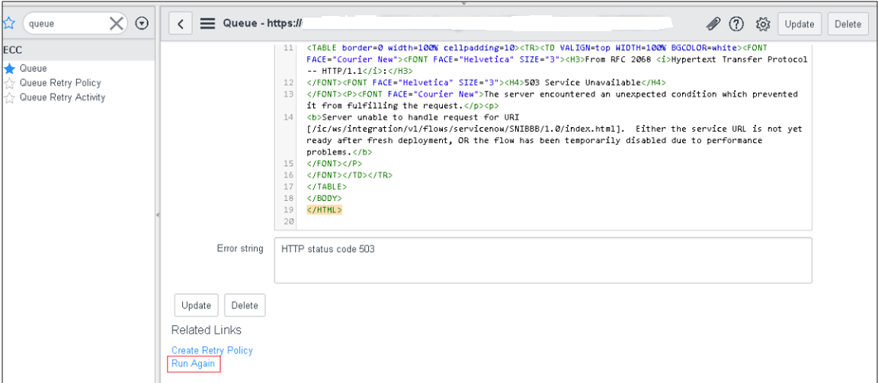Open the hamburger context menu beside Queue title
Viewport: 878px width, 383px height.
point(208,24)
